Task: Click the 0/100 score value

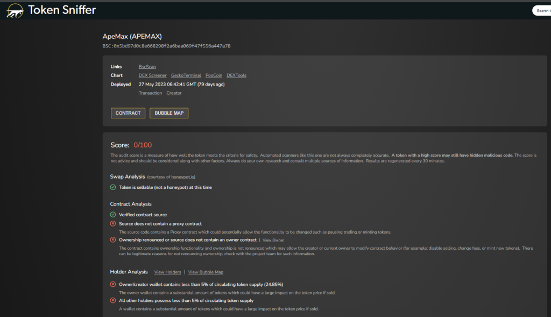Action: pos(143,145)
